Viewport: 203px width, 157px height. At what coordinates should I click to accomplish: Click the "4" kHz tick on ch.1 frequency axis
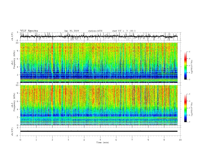18,67
